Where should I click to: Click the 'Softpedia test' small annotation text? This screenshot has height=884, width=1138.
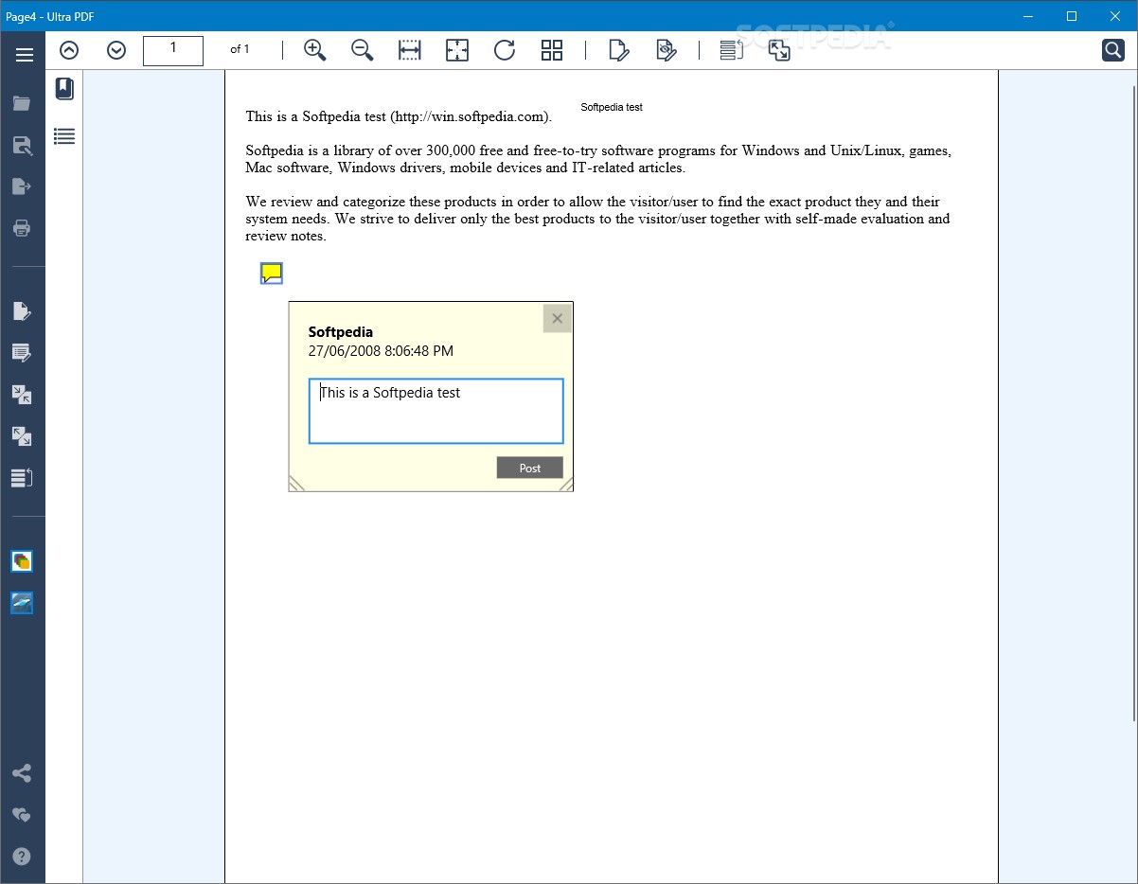click(612, 107)
